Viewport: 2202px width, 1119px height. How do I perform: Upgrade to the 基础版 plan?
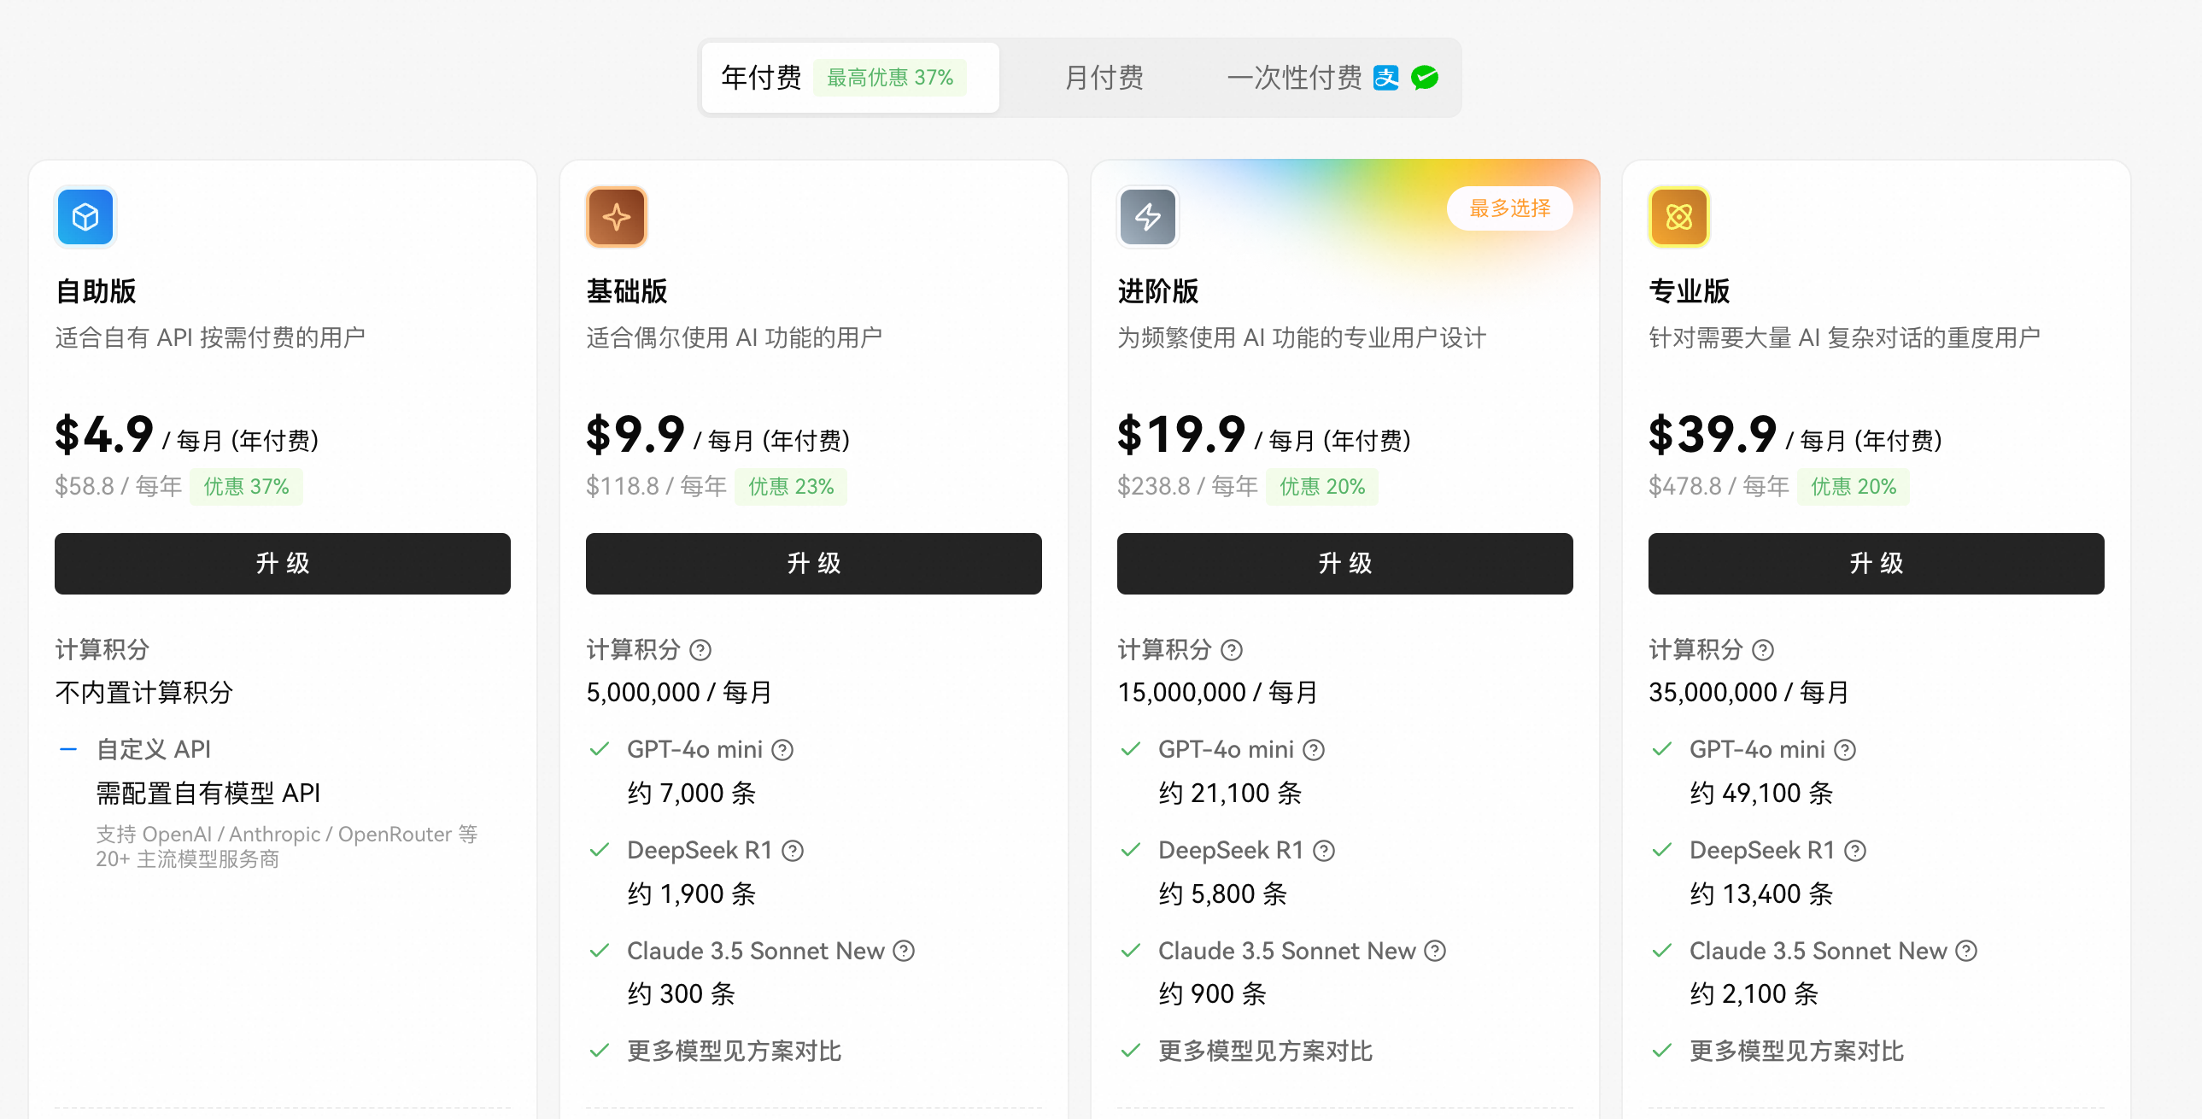coord(813,564)
